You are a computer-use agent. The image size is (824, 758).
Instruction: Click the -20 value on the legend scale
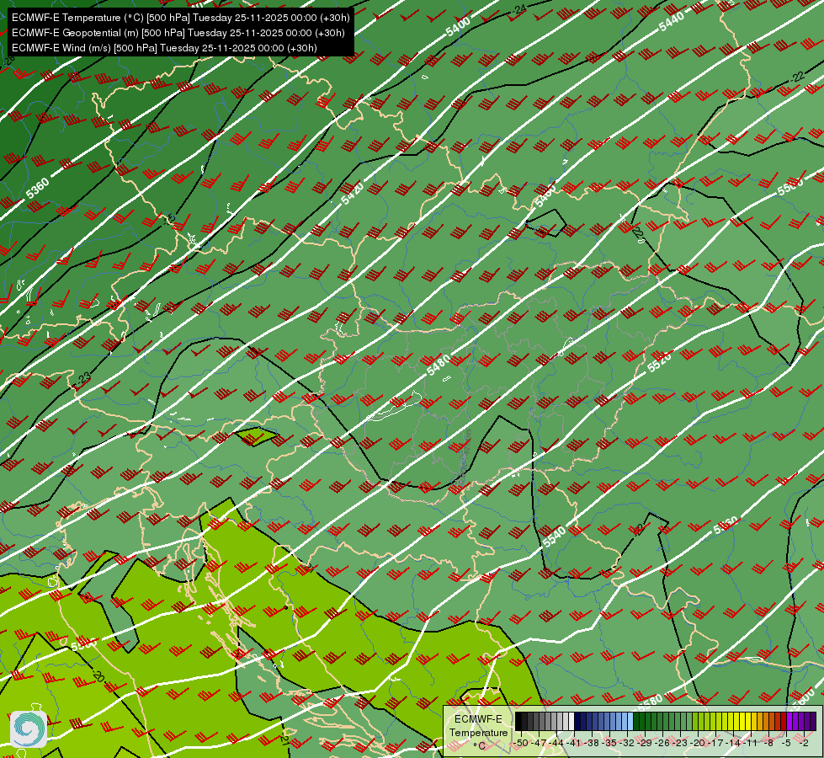click(x=698, y=743)
